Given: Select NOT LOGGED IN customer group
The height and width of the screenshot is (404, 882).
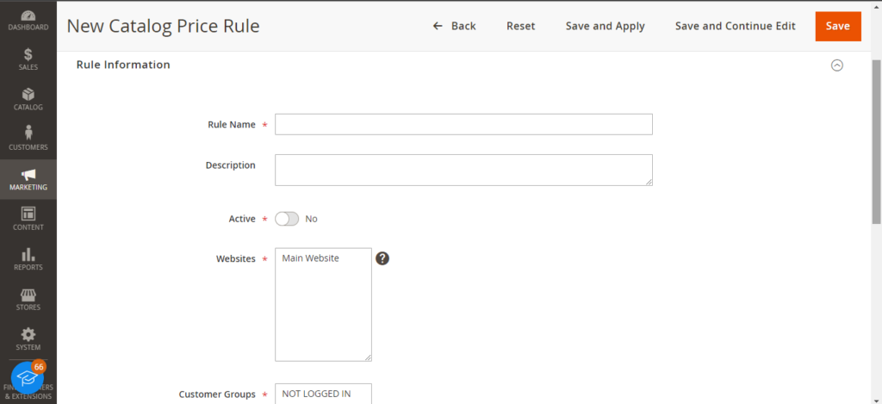Looking at the screenshot, I should (x=317, y=394).
